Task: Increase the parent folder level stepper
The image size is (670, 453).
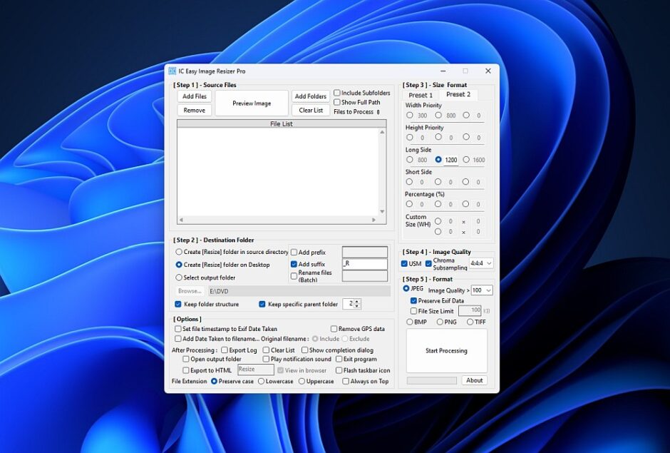Action: [x=357, y=301]
